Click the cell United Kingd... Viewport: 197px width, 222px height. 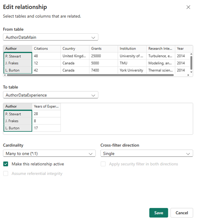(75, 56)
